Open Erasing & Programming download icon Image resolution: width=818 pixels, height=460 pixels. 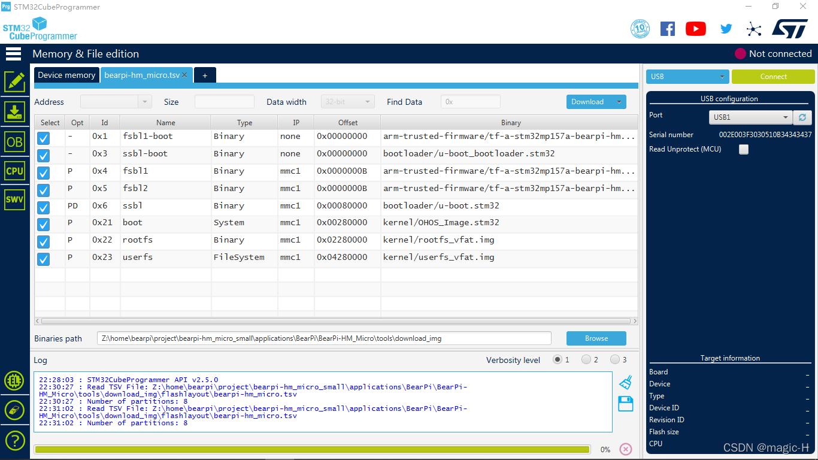click(x=14, y=111)
